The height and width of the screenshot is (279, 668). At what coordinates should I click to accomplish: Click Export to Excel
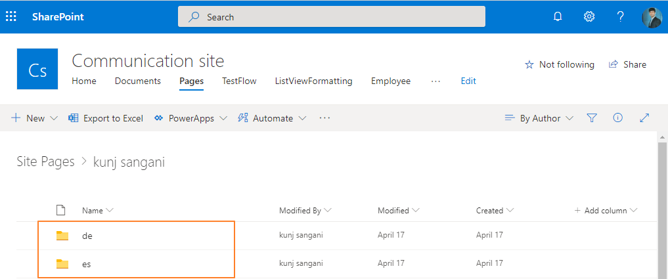coord(106,118)
